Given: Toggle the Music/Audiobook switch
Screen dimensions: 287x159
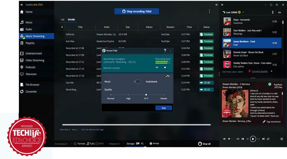Looking at the screenshot, I should tap(137, 81).
